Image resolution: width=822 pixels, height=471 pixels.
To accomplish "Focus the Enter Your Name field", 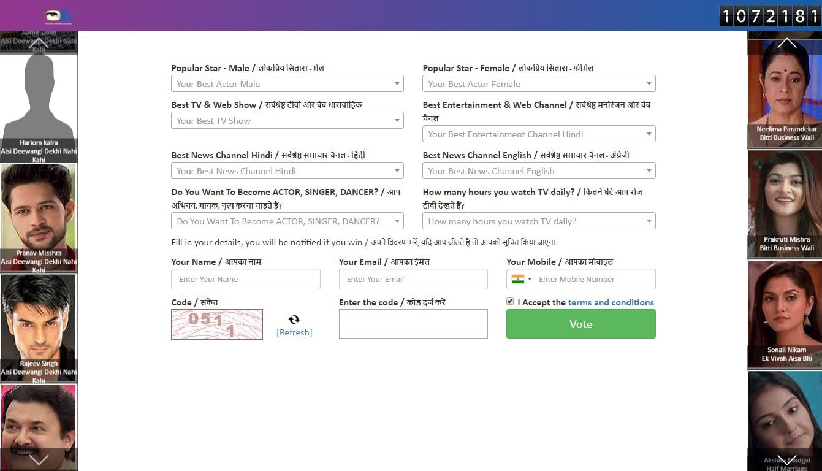I will pyautogui.click(x=246, y=279).
